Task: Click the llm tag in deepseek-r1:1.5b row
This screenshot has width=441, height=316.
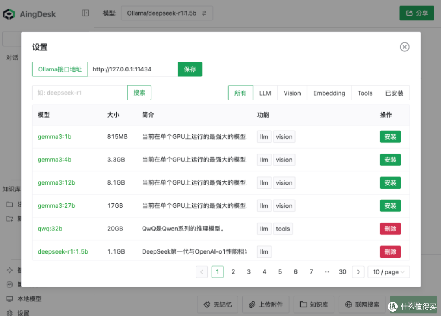Action: 264,252
